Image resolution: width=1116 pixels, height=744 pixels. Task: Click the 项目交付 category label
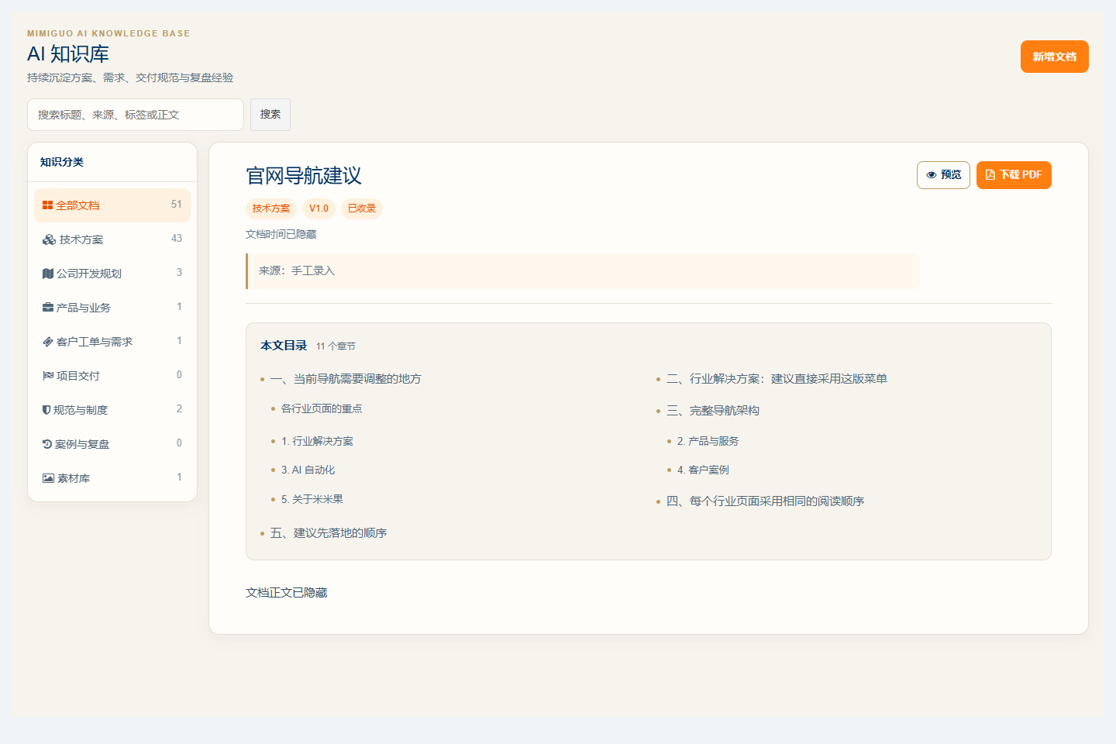[x=78, y=376]
